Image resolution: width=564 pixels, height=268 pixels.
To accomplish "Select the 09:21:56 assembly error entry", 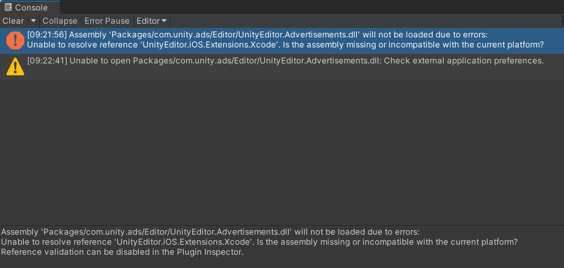I will [x=282, y=40].
